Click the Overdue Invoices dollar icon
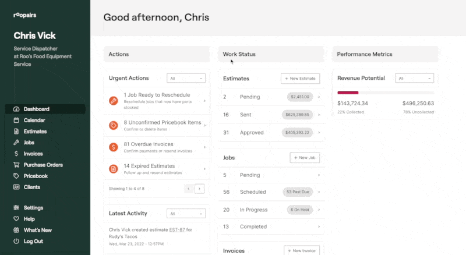Image resolution: width=466 pixels, height=255 pixels. pos(114,147)
